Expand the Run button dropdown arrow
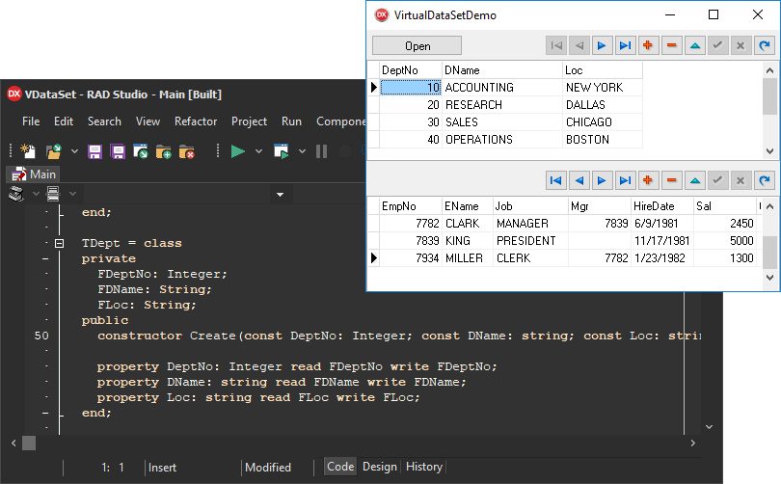This screenshot has height=484, width=781. (x=258, y=151)
